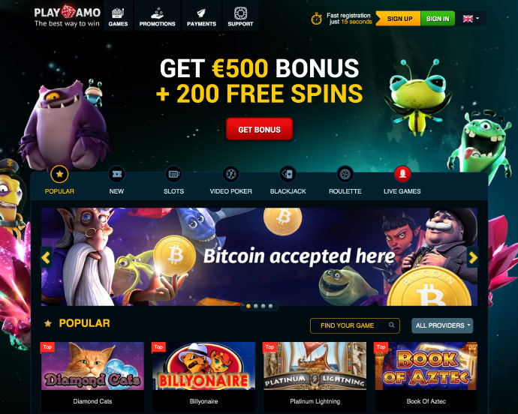Open the Live Games dealer icon
Viewport: 518px width, 414px height.
tap(402, 174)
